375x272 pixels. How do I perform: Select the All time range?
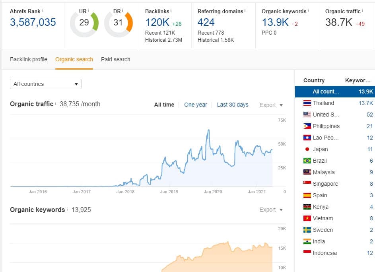(x=164, y=105)
